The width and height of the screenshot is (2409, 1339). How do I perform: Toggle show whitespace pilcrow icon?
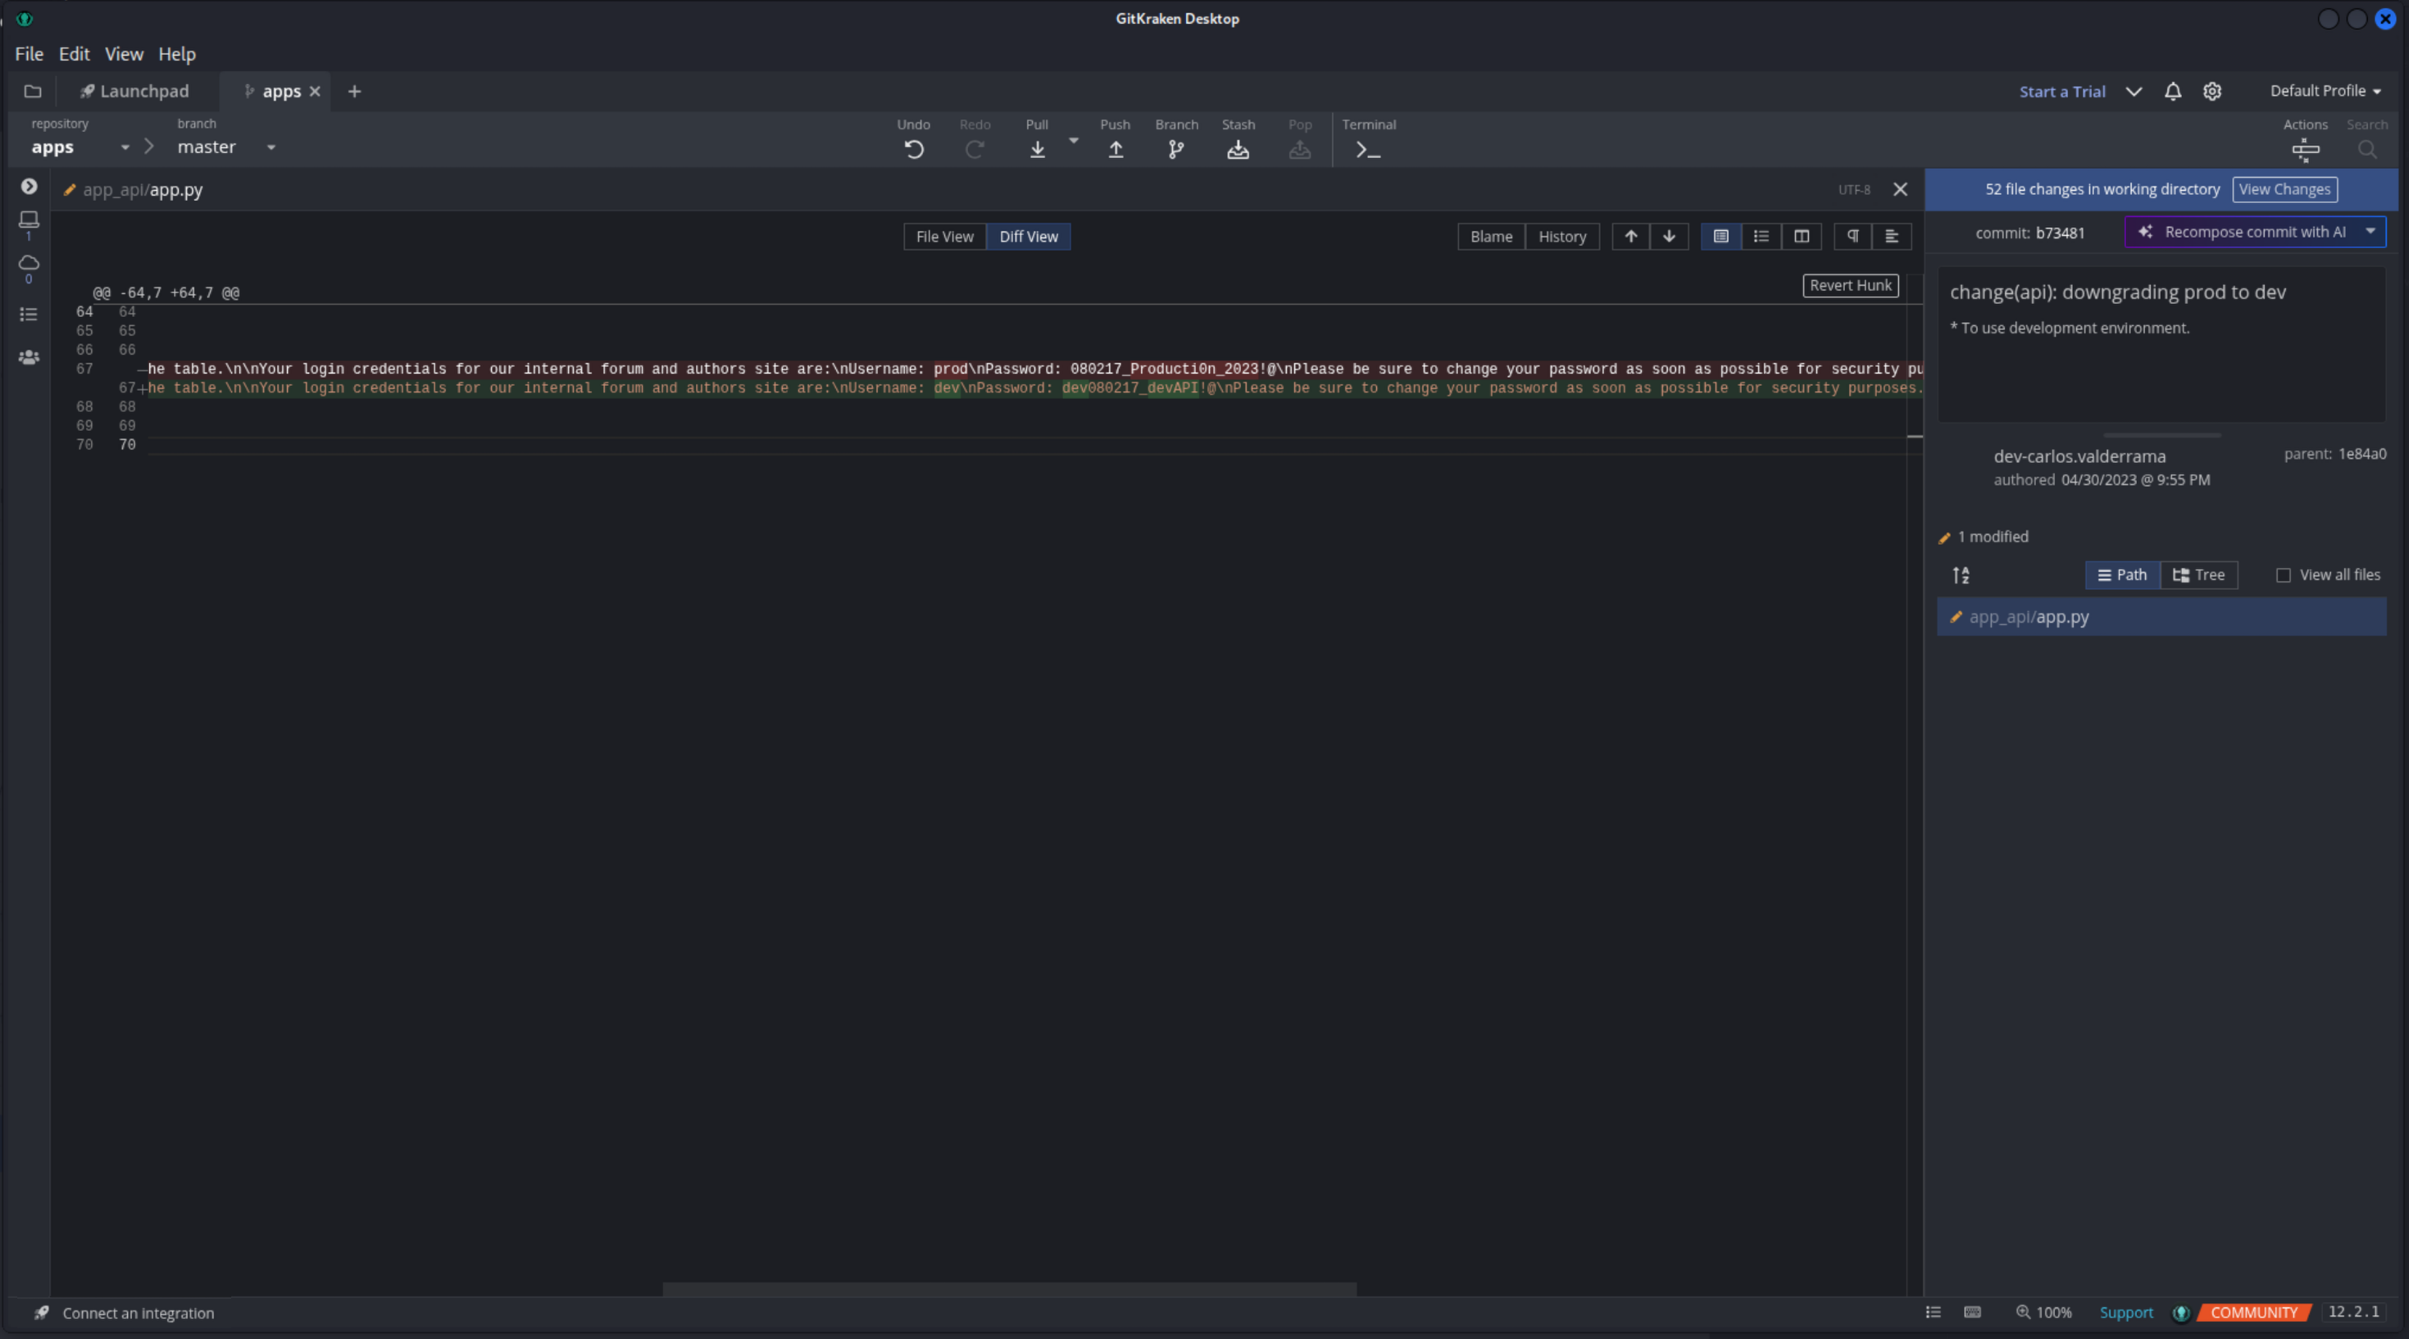(1852, 237)
